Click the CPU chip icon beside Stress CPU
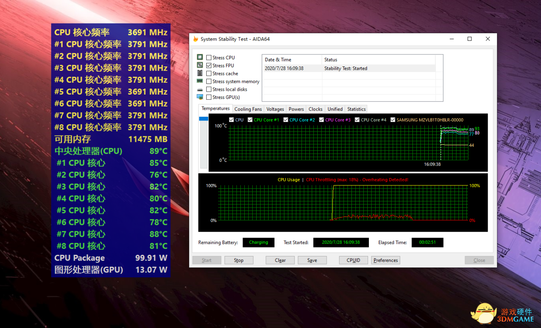The width and height of the screenshot is (541, 328). [200, 58]
